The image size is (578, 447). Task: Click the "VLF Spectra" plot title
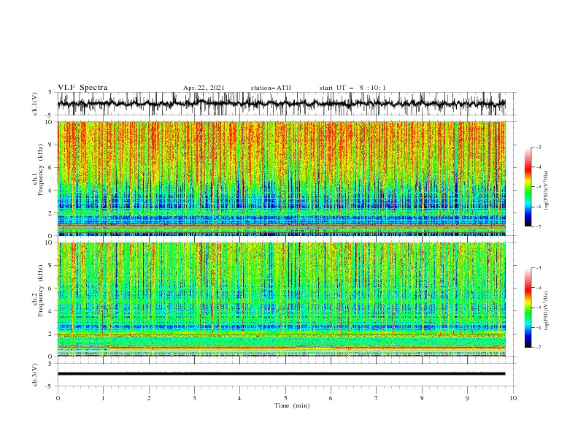pyautogui.click(x=82, y=88)
